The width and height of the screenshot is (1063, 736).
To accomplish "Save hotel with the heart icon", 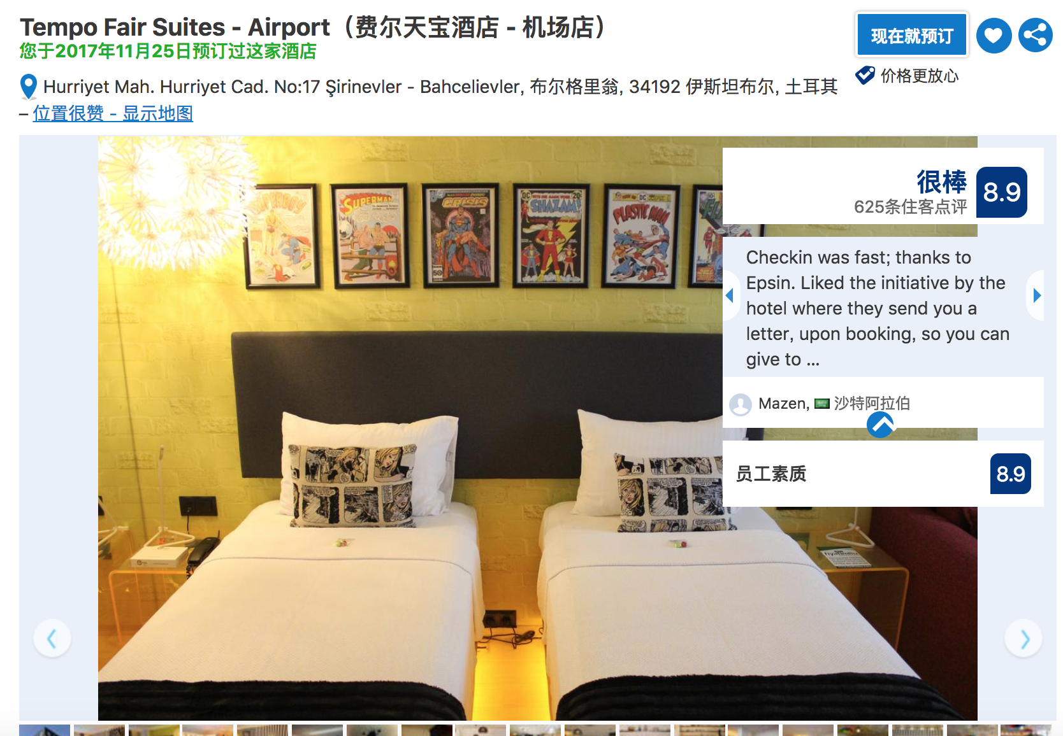I will (994, 36).
